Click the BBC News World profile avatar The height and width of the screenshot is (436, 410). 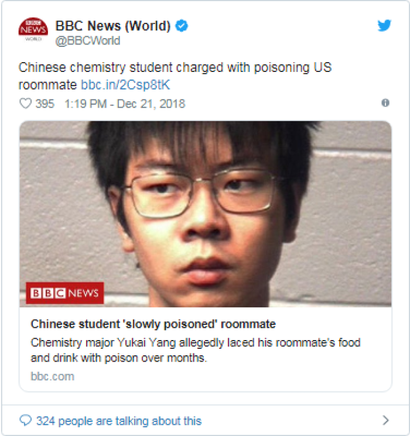[33, 30]
